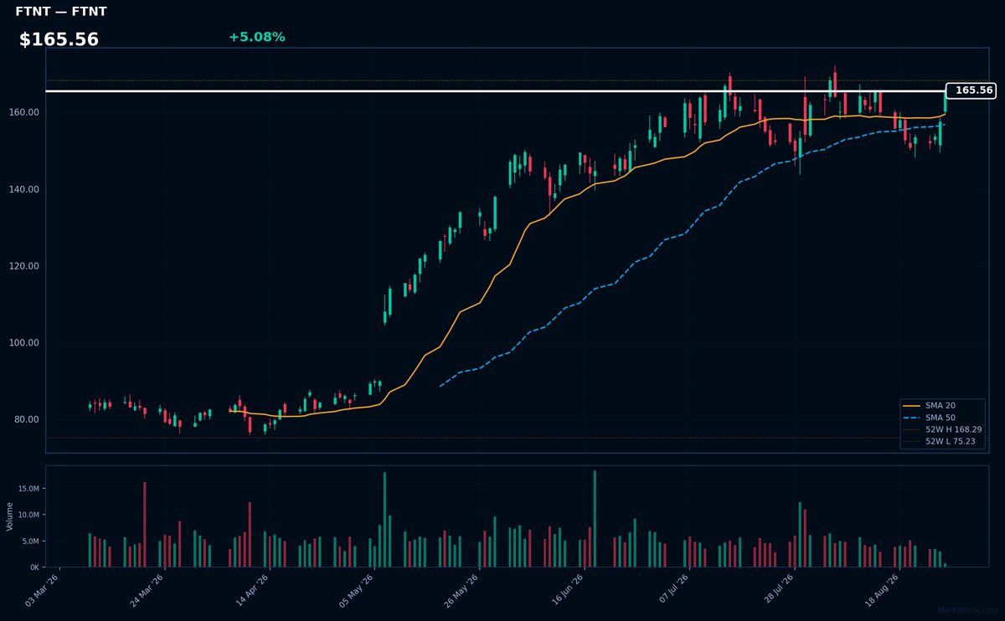Click the 28 Jul '26 date label
This screenshot has height=621, width=1005.
click(776, 589)
